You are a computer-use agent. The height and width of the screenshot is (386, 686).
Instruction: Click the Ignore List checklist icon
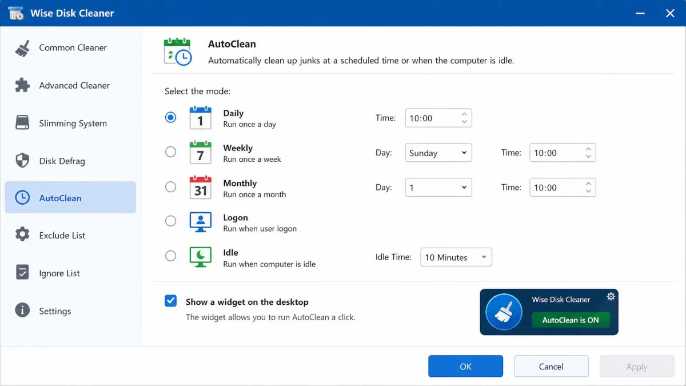(22, 273)
